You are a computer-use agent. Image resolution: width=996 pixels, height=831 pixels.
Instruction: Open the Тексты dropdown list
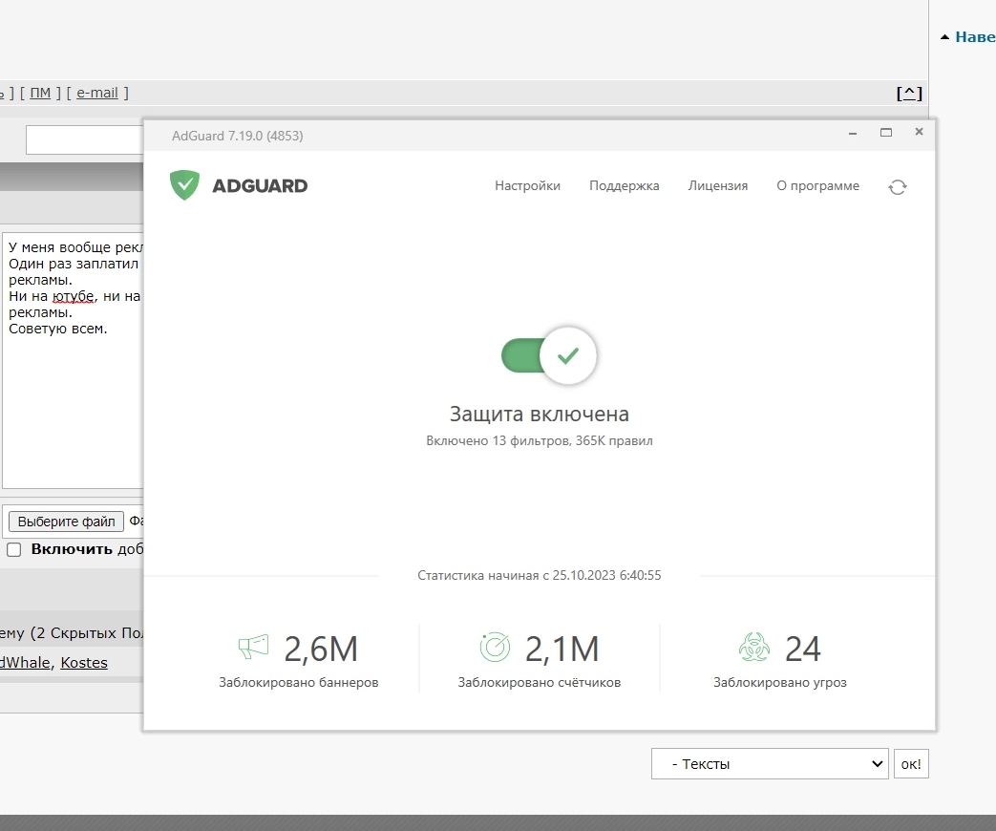tap(770, 763)
